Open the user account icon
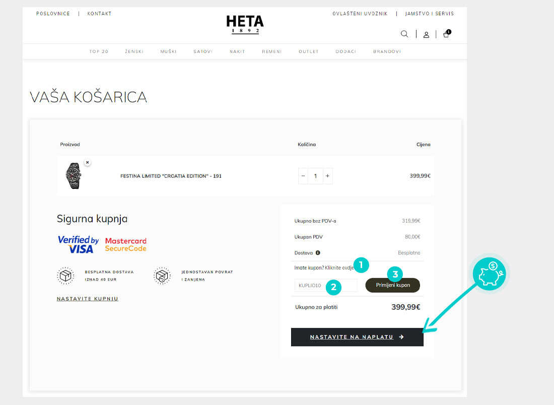This screenshot has height=405, width=554. point(427,35)
